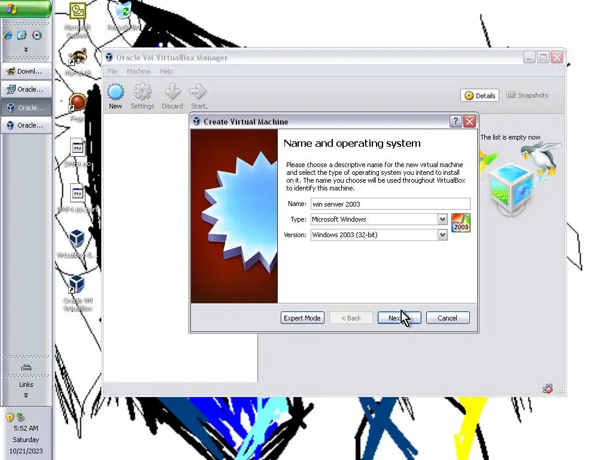This screenshot has width=613, height=460.
Task: Click the DMF4 iso file icon
Action: (x=77, y=153)
